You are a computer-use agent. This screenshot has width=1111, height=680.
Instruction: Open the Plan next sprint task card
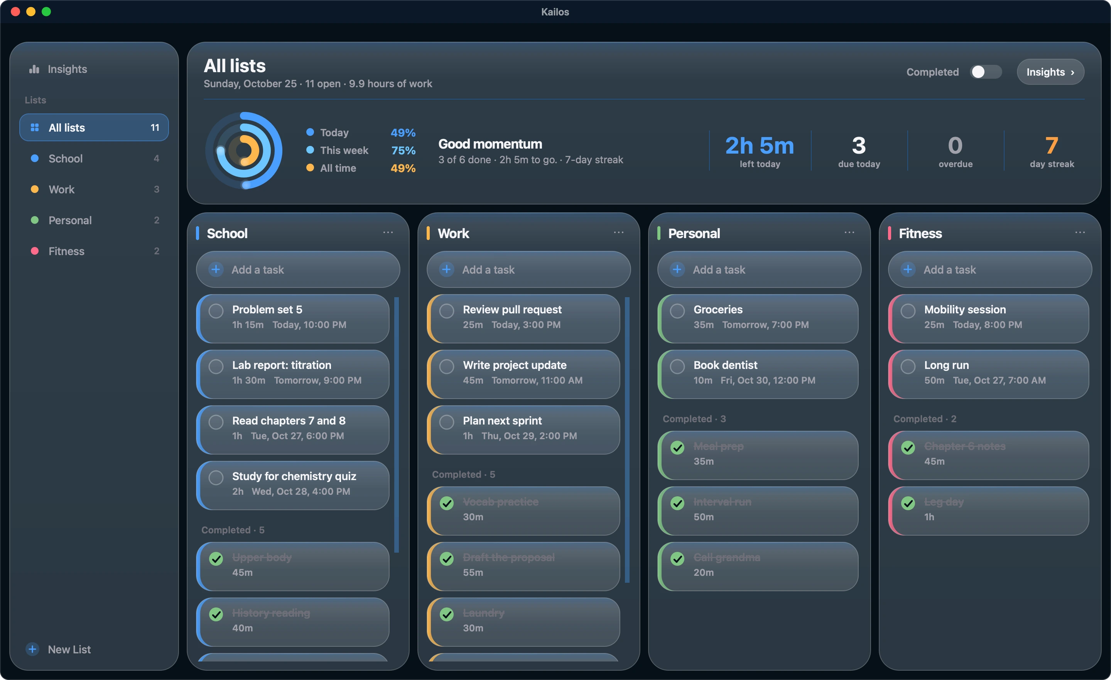pos(523,430)
